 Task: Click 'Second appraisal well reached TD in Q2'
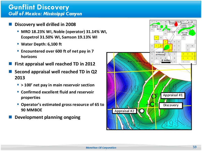coord(56,72)
